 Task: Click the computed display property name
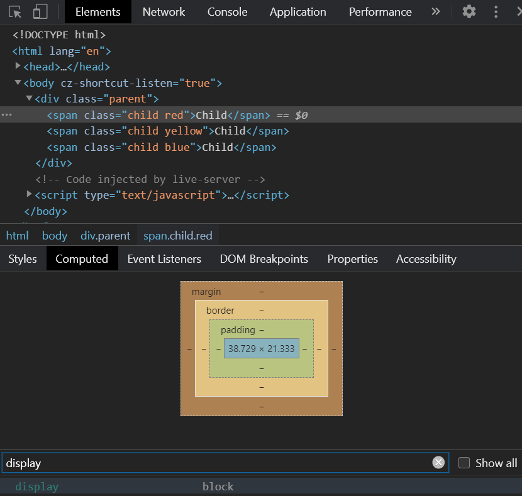[37, 487]
